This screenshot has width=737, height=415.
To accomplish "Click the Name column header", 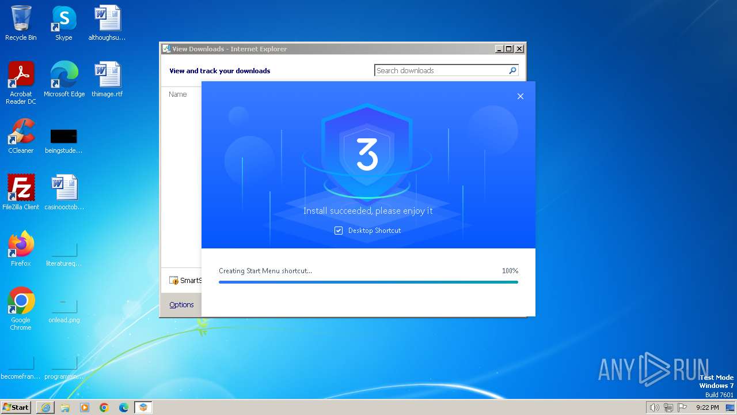I will point(178,94).
